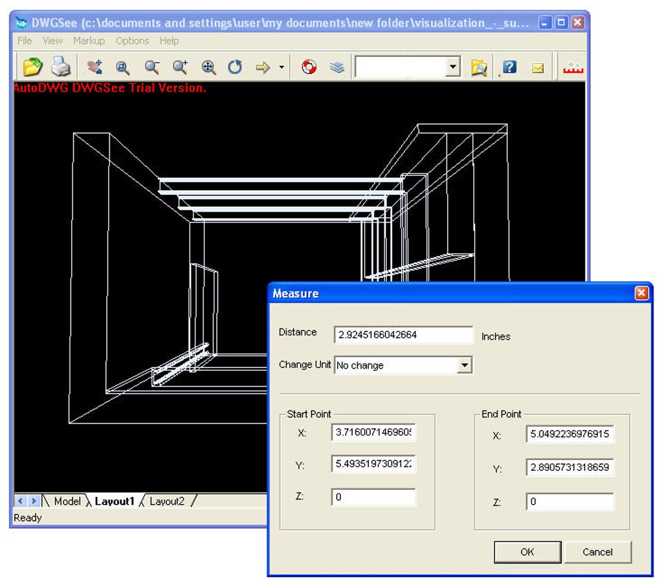660x588 pixels.
Task: Open the Options menu
Action: [132, 41]
